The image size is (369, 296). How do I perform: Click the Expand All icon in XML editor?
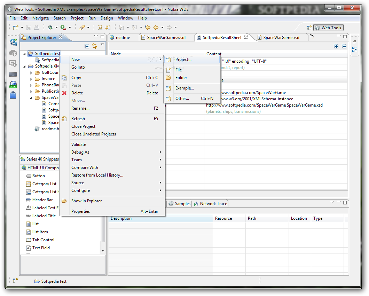tap(336, 46)
